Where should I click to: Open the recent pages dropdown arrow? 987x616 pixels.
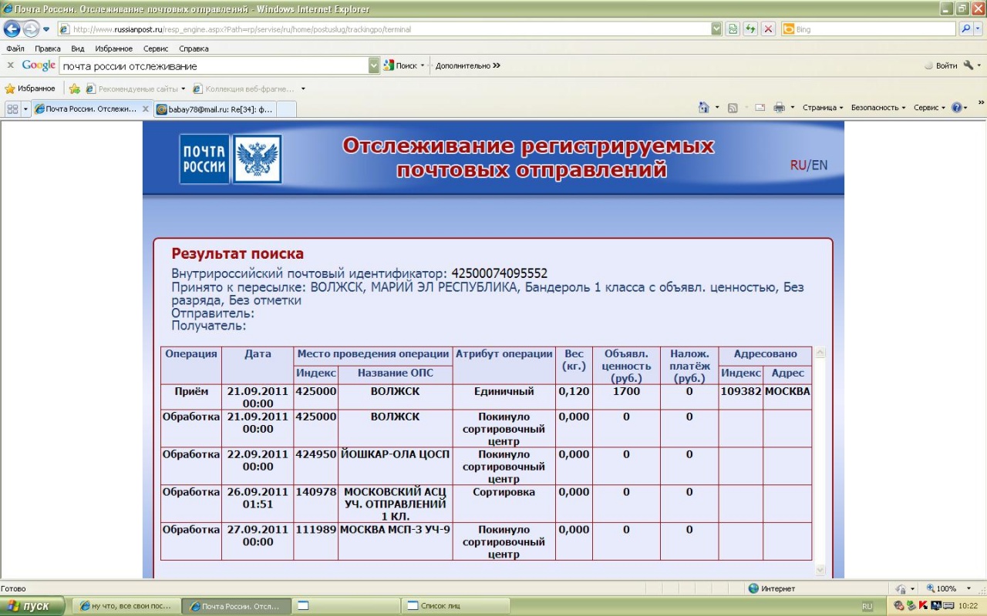[x=46, y=29]
